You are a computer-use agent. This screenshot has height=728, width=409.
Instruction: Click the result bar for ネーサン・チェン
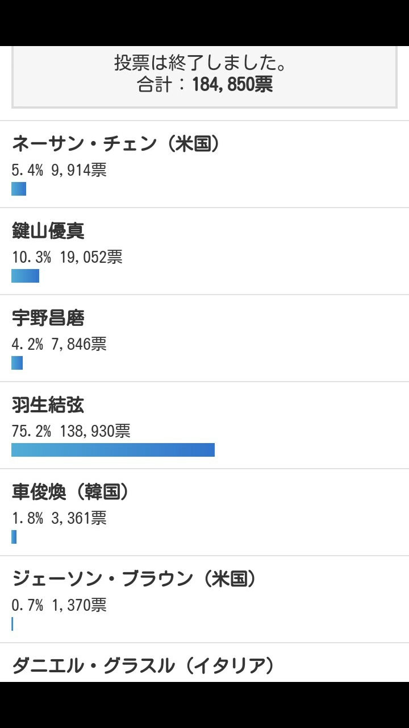[x=19, y=189]
